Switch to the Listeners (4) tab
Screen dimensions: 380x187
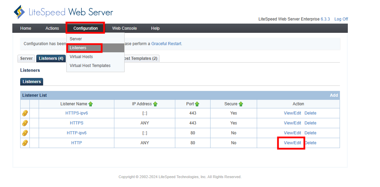tap(51, 58)
